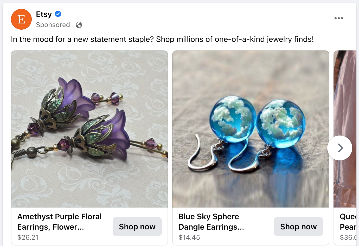Click the Sponsored label

[x=53, y=25]
